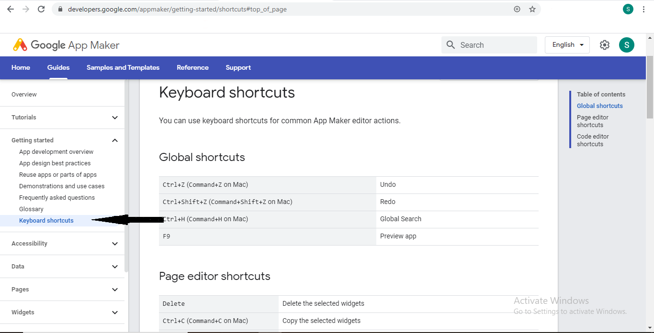Screen dimensions: 654x333
Task: Click the browser back arrow
Action: [11, 9]
